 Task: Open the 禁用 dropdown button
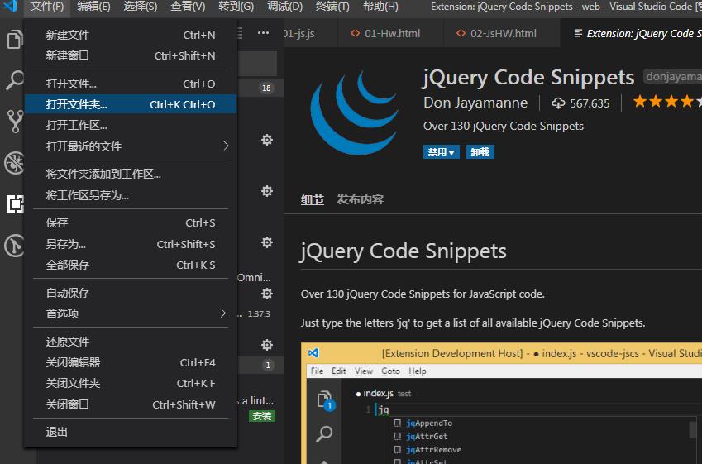pyautogui.click(x=441, y=152)
